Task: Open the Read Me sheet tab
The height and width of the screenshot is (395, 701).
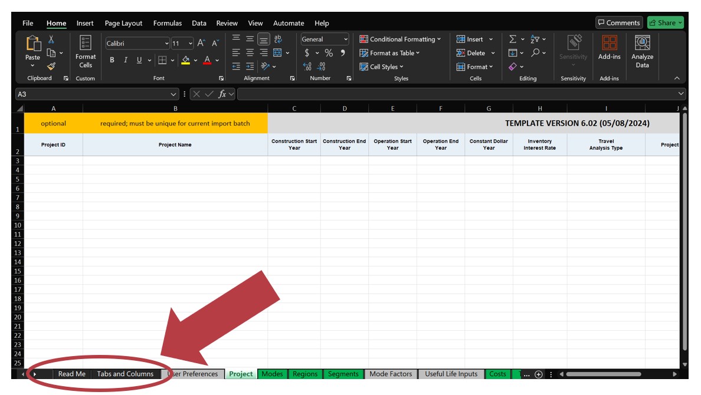Action: click(72, 373)
